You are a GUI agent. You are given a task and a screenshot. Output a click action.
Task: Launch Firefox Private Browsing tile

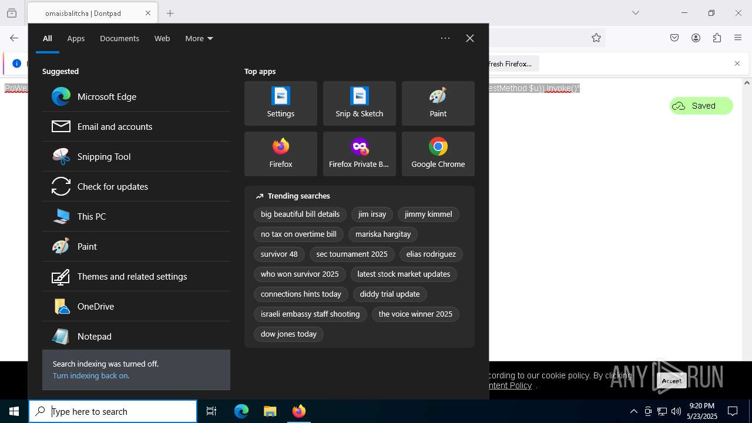[360, 154]
